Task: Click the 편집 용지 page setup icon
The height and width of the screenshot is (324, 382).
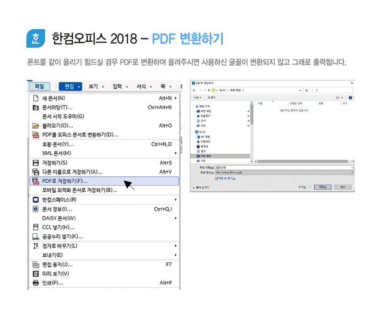Action: tap(36, 265)
